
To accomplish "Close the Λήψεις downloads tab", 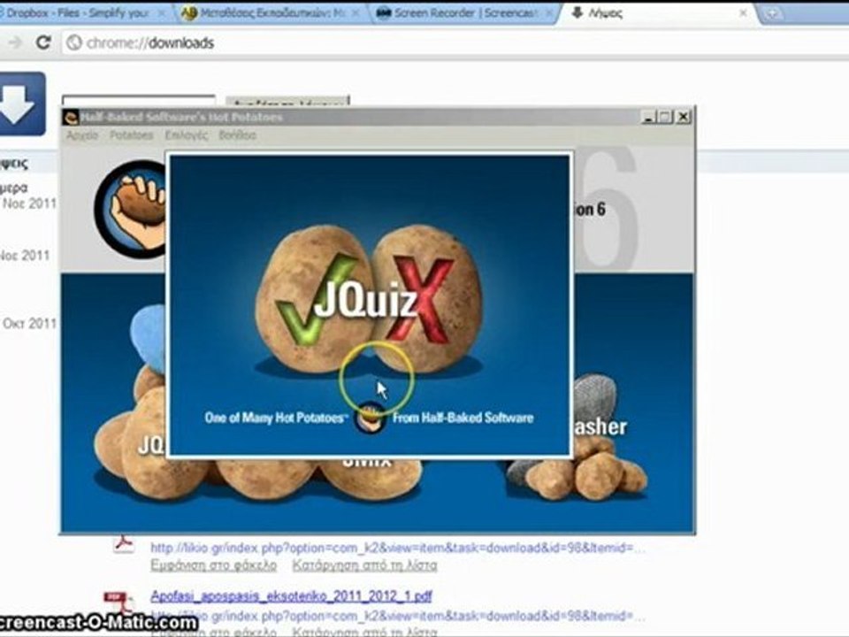I will pyautogui.click(x=744, y=13).
